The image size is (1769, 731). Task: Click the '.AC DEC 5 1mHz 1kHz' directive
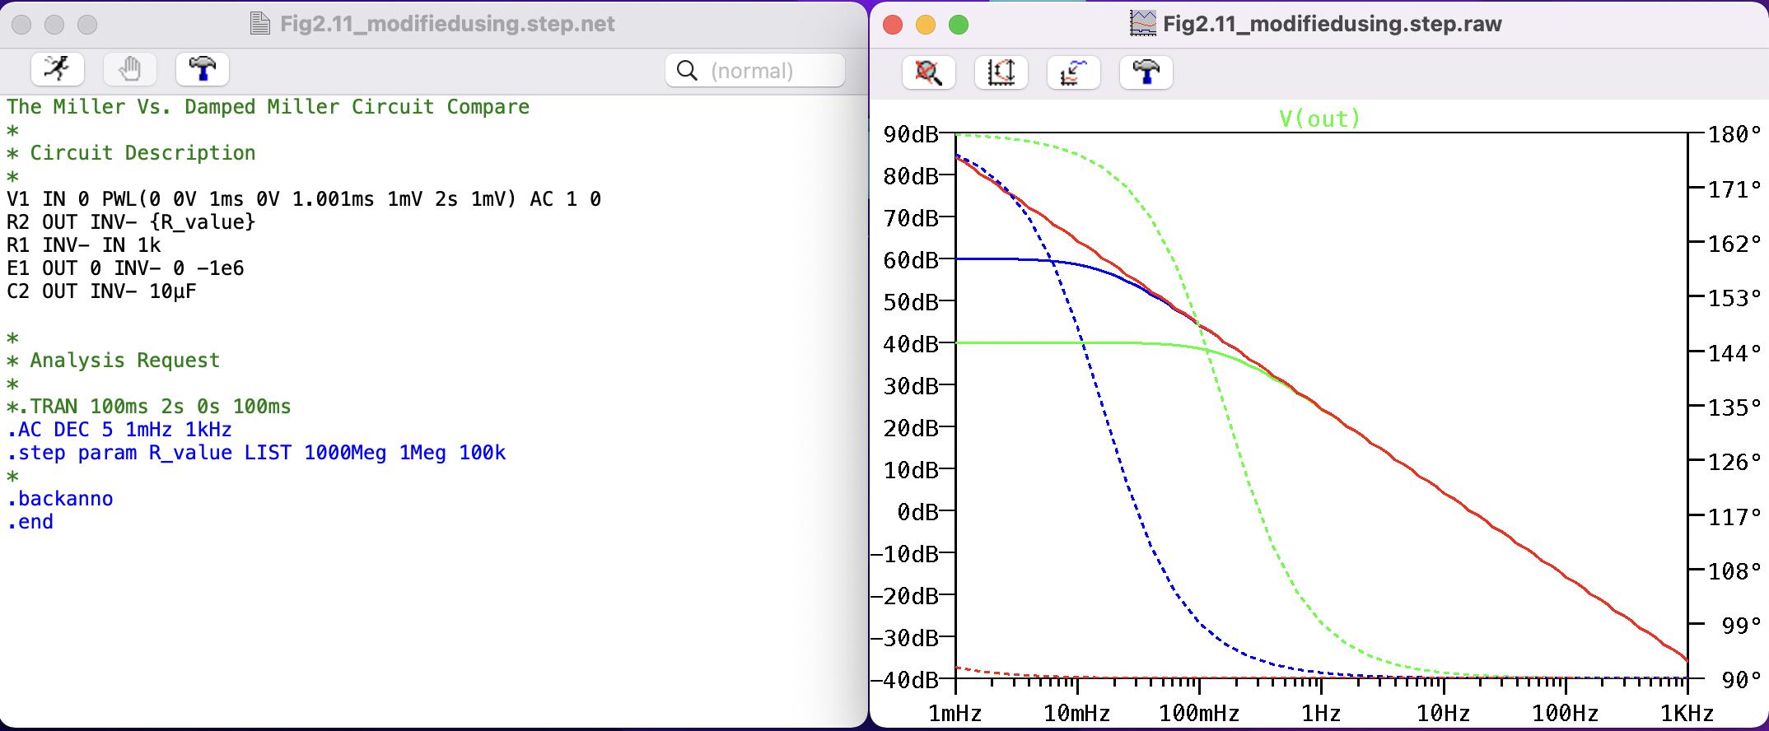tap(119, 430)
